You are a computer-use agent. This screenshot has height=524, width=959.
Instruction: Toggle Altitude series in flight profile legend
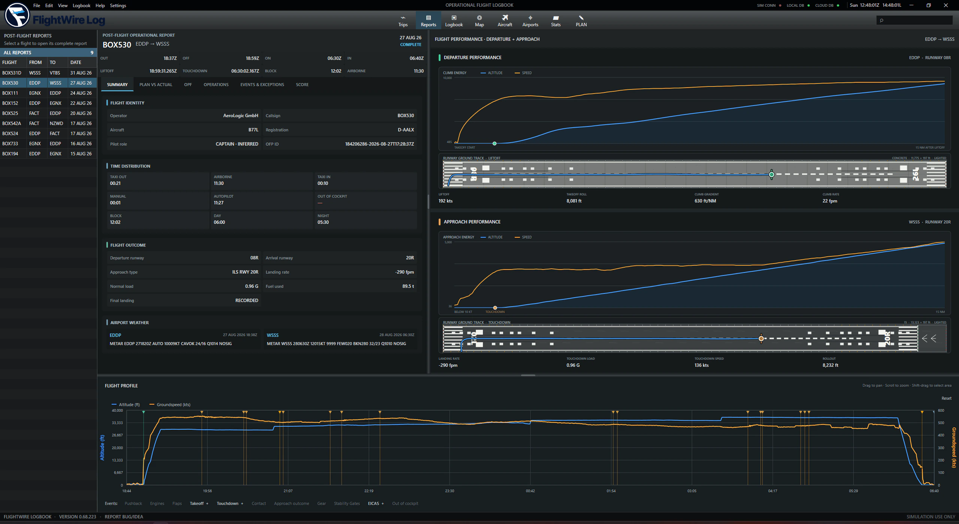[x=126, y=405]
